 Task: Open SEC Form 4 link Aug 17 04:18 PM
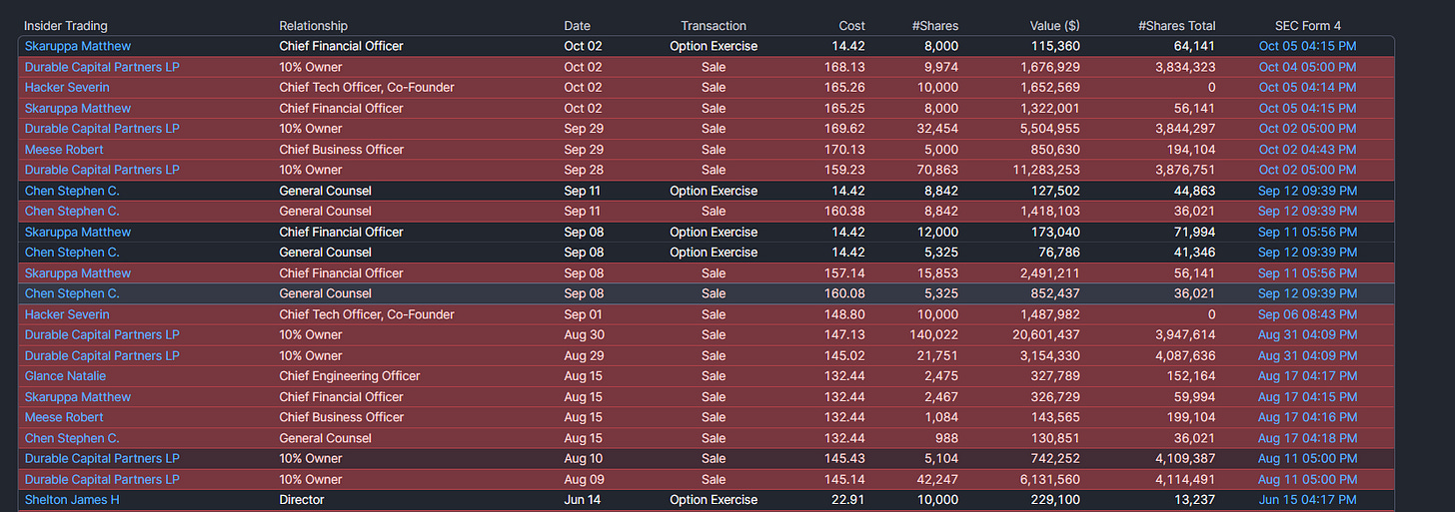click(1307, 438)
